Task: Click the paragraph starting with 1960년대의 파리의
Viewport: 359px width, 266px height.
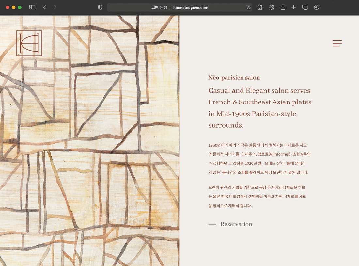Action: [x=259, y=159]
